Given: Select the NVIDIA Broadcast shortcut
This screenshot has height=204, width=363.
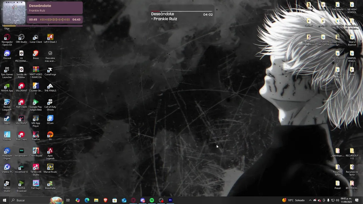Looking at the screenshot, I should (x=21, y=186).
